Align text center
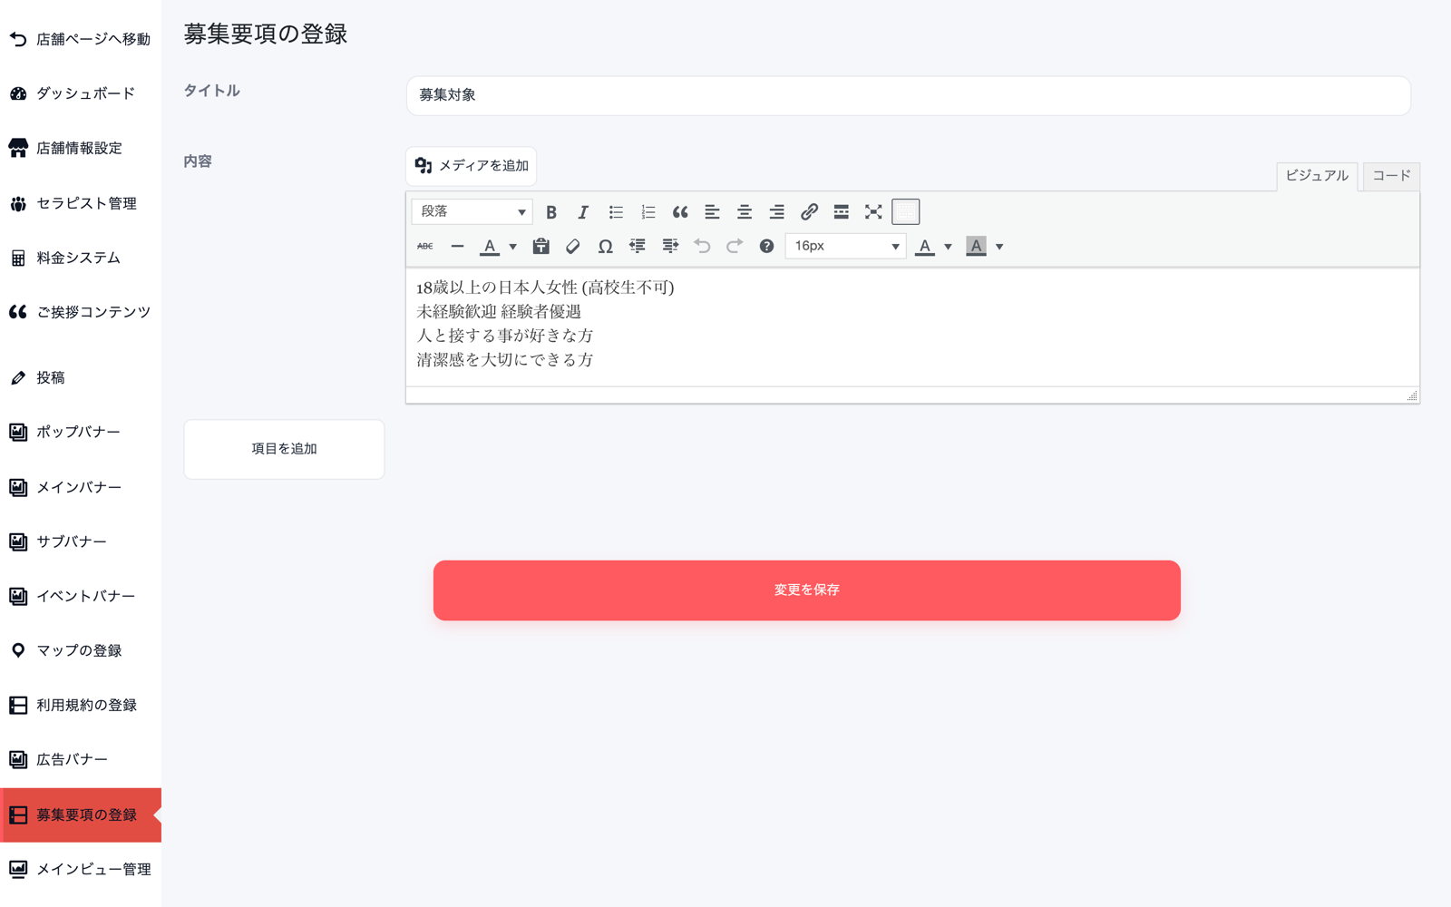The height and width of the screenshot is (907, 1451). pyautogui.click(x=745, y=212)
